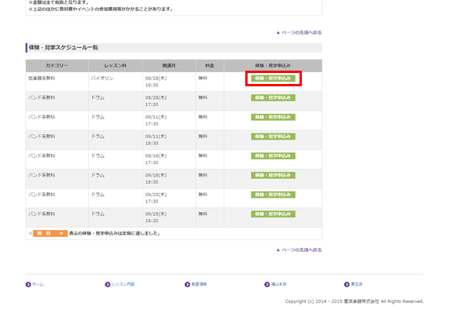Select the 09/18(木) 18:30 date cell

tap(169, 179)
